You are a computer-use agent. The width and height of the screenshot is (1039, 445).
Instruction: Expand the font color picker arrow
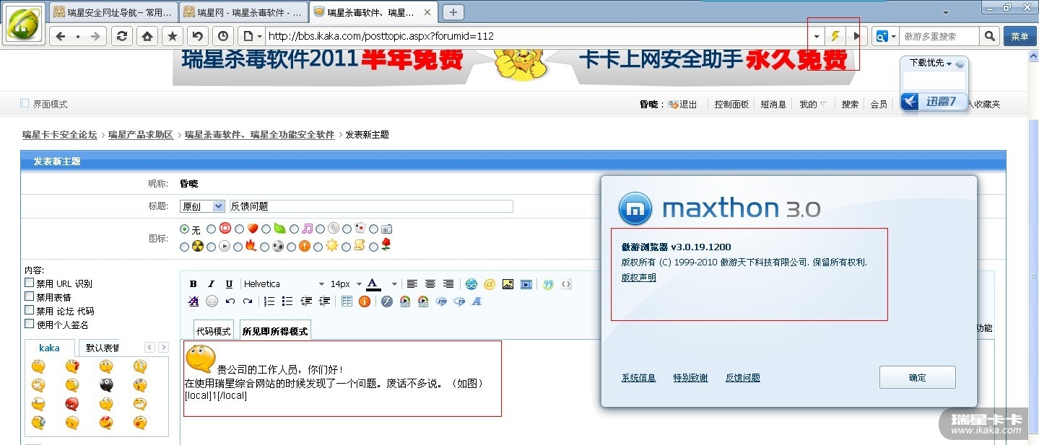[x=394, y=284]
